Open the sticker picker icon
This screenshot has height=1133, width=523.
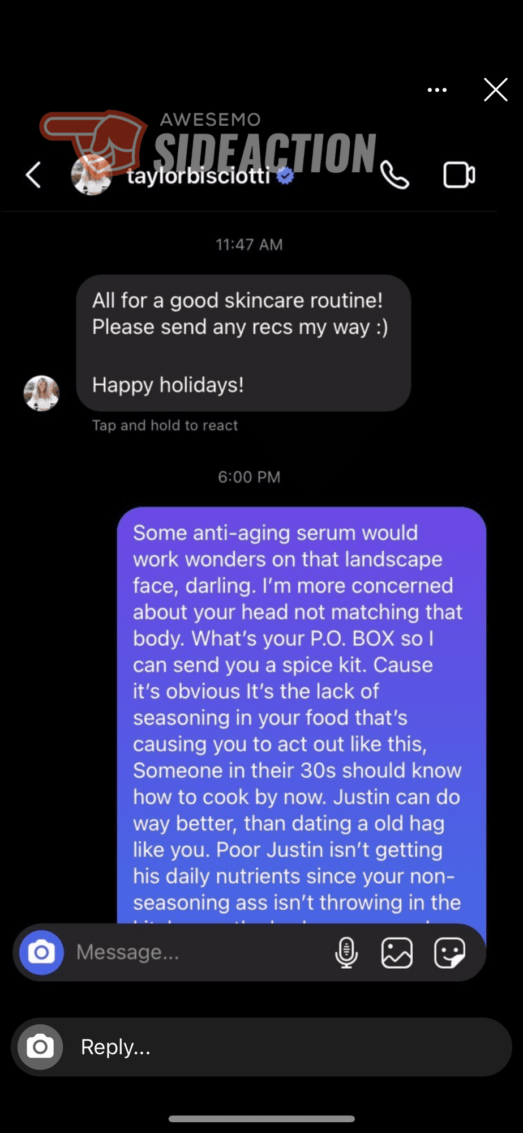pos(449,952)
